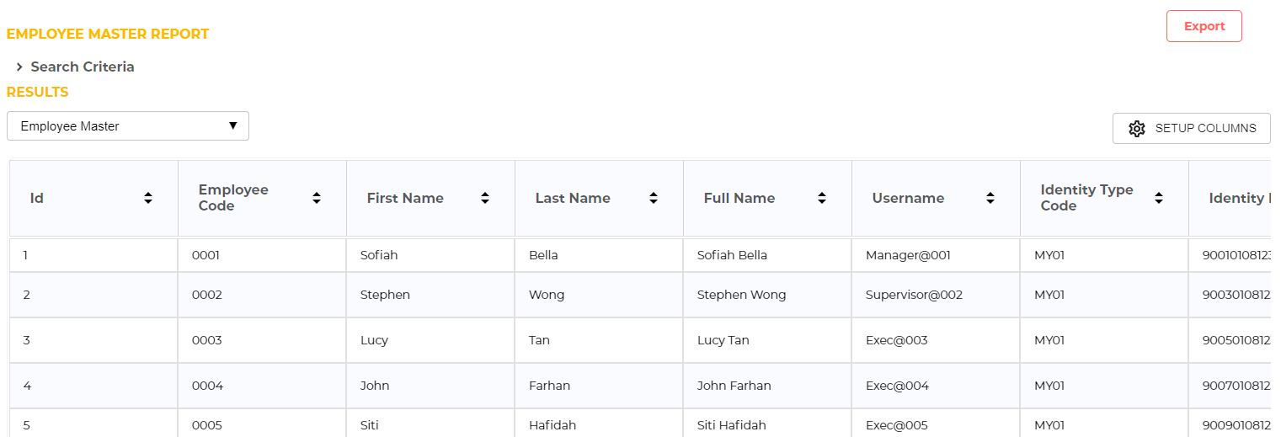Click the Exec@004 username cell
1281x437 pixels.
tap(897, 386)
